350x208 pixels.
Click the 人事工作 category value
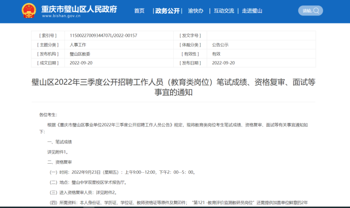(78, 45)
